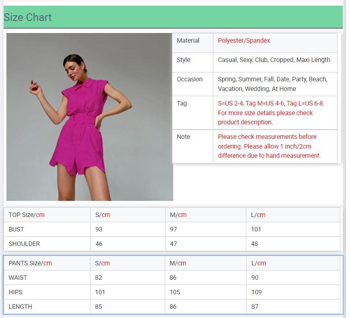Click the Style row label
Screen dimensions: 350x318
pyautogui.click(x=184, y=60)
